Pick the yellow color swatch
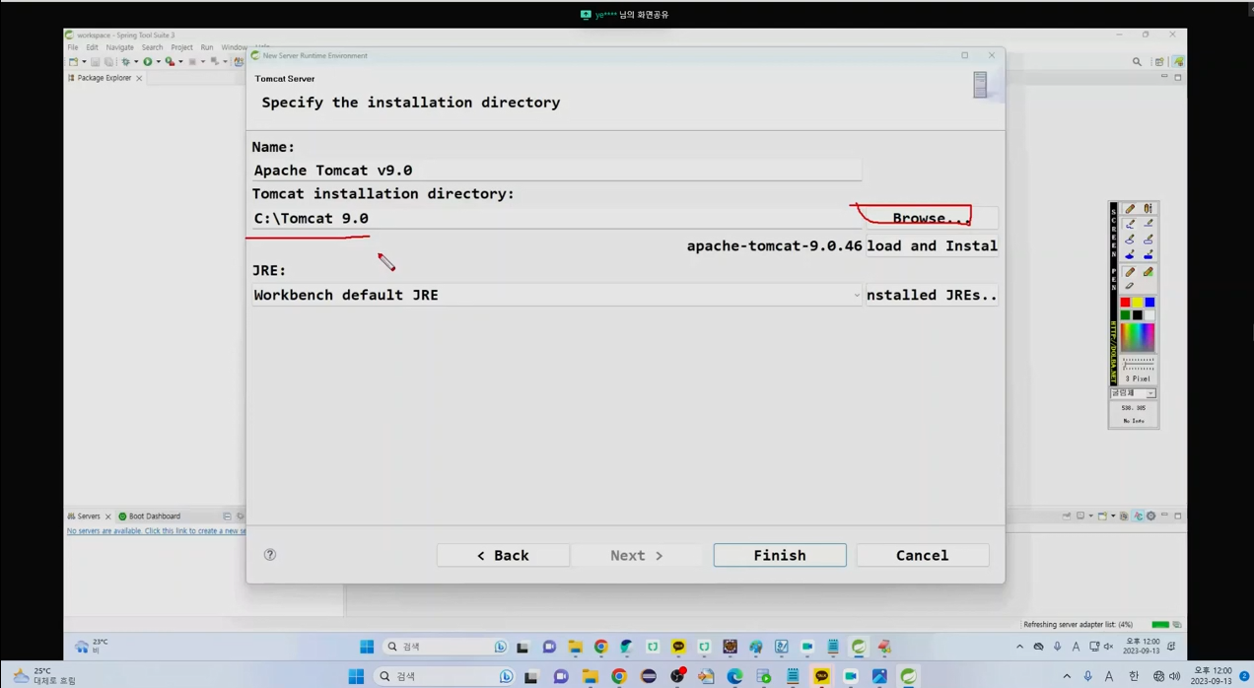The height and width of the screenshot is (688, 1254). 1137,303
